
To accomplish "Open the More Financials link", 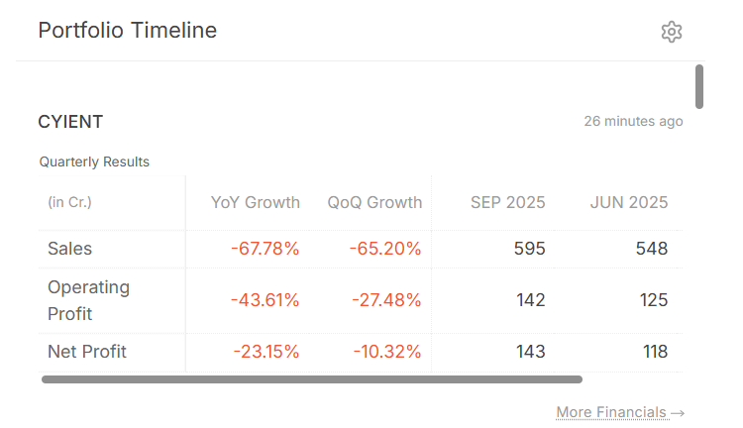I will 620,412.
